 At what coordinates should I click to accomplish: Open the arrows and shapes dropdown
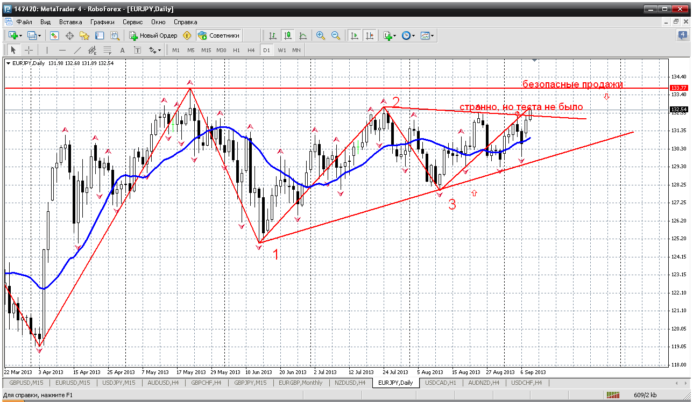point(155,50)
